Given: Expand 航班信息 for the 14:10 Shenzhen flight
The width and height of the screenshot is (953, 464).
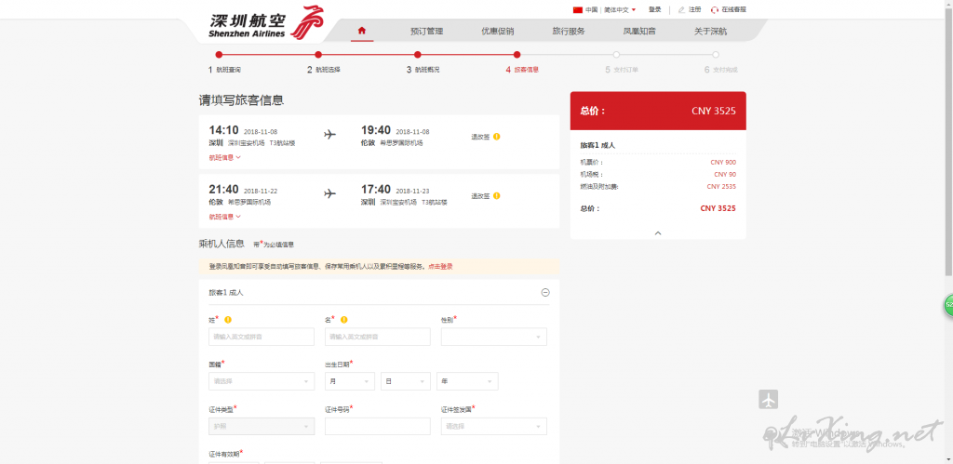Looking at the screenshot, I should tap(224, 157).
